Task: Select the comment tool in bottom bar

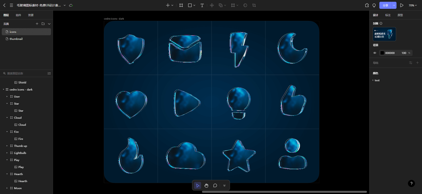Action: 215,185
